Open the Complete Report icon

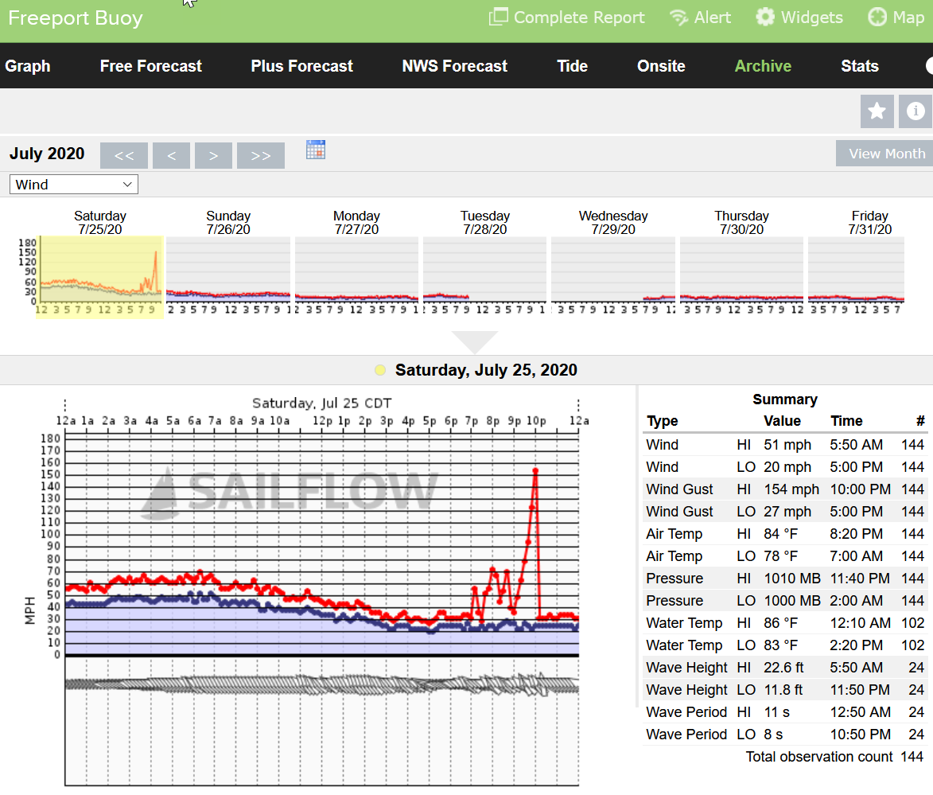click(x=498, y=17)
